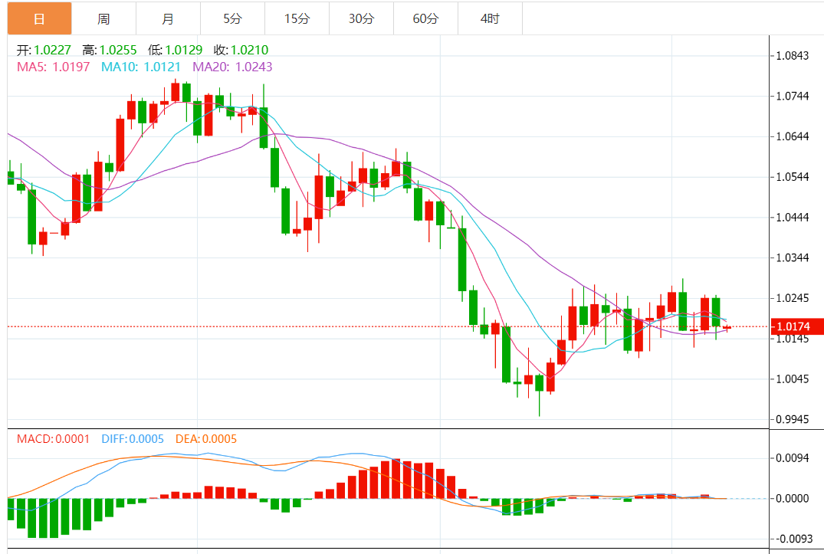824x554 pixels.
Task: Open the 5分 timeframe tab
Action: point(232,18)
